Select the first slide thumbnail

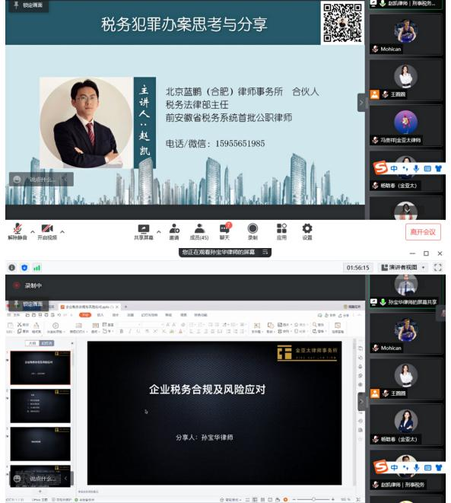click(40, 368)
